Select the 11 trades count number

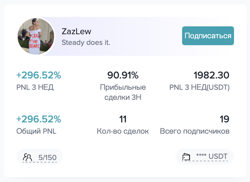tap(123, 119)
